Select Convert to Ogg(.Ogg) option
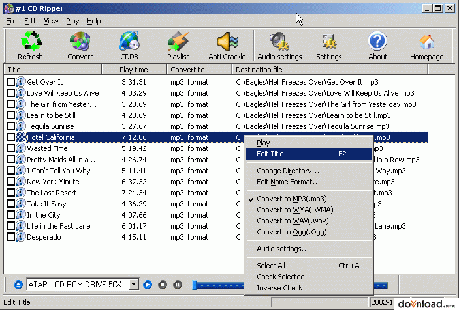 (x=309, y=232)
